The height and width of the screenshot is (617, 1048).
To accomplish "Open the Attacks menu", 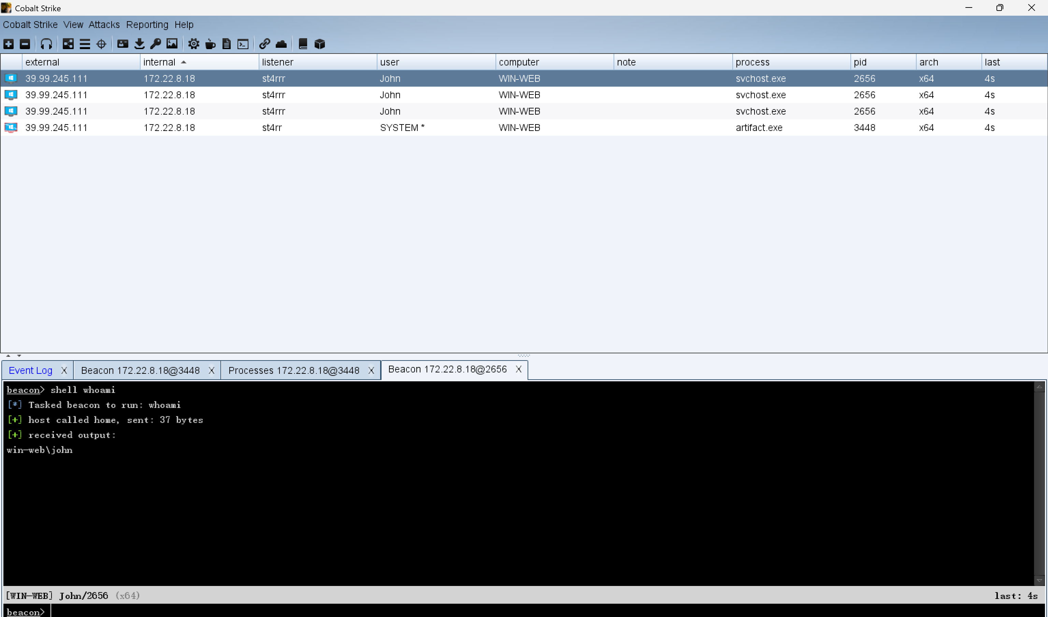I will click(x=104, y=25).
